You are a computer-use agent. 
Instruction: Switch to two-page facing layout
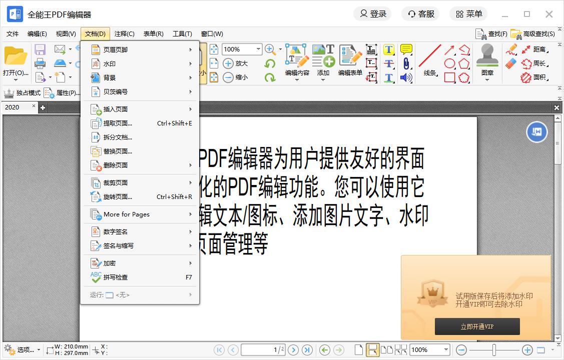387,350
